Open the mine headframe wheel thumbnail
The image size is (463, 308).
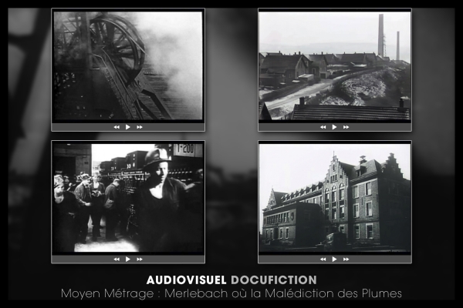(x=128, y=66)
